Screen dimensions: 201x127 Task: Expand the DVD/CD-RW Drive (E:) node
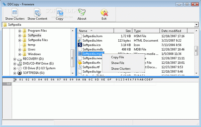click(x=15, y=64)
